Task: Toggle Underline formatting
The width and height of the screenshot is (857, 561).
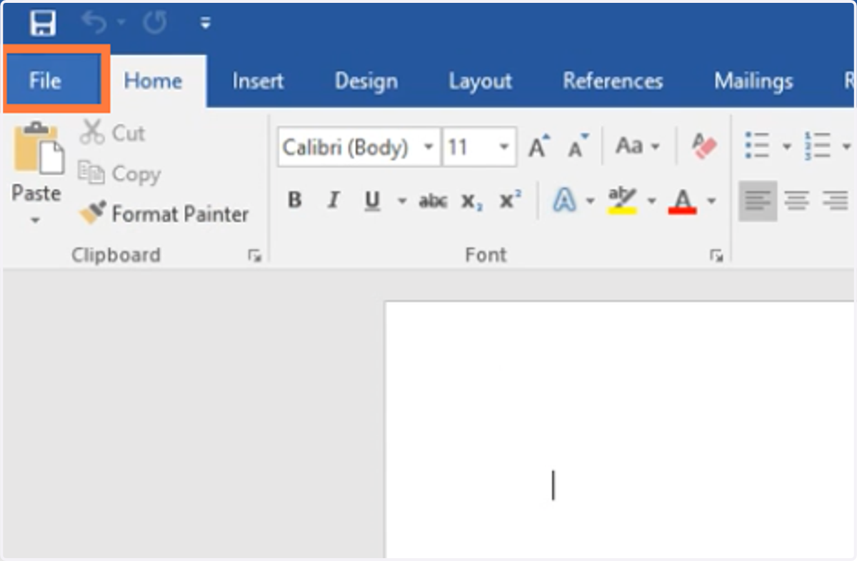Action: (372, 201)
